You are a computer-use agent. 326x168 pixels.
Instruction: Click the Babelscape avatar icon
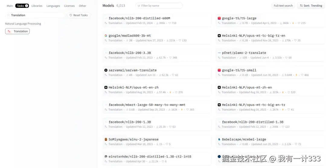(x=219, y=139)
